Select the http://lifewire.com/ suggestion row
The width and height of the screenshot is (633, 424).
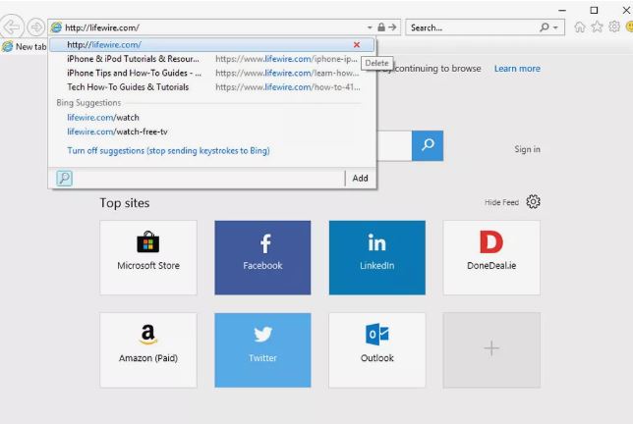tap(212, 45)
